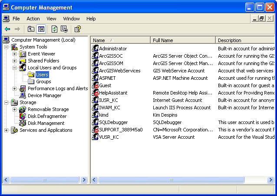Click the Up one level toolbar icon
Screen dimensions: 277x196
point(31,29)
